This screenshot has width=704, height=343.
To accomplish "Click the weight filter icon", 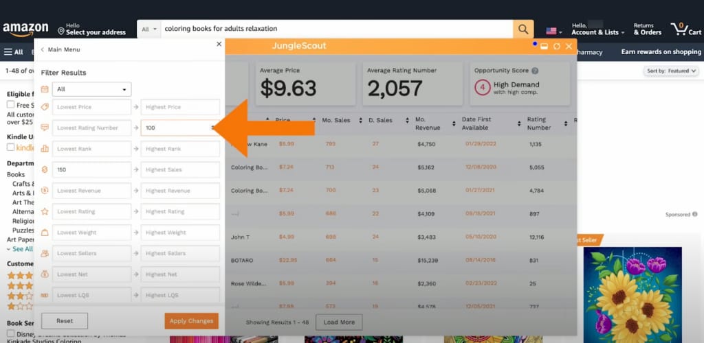I will pyautogui.click(x=45, y=233).
